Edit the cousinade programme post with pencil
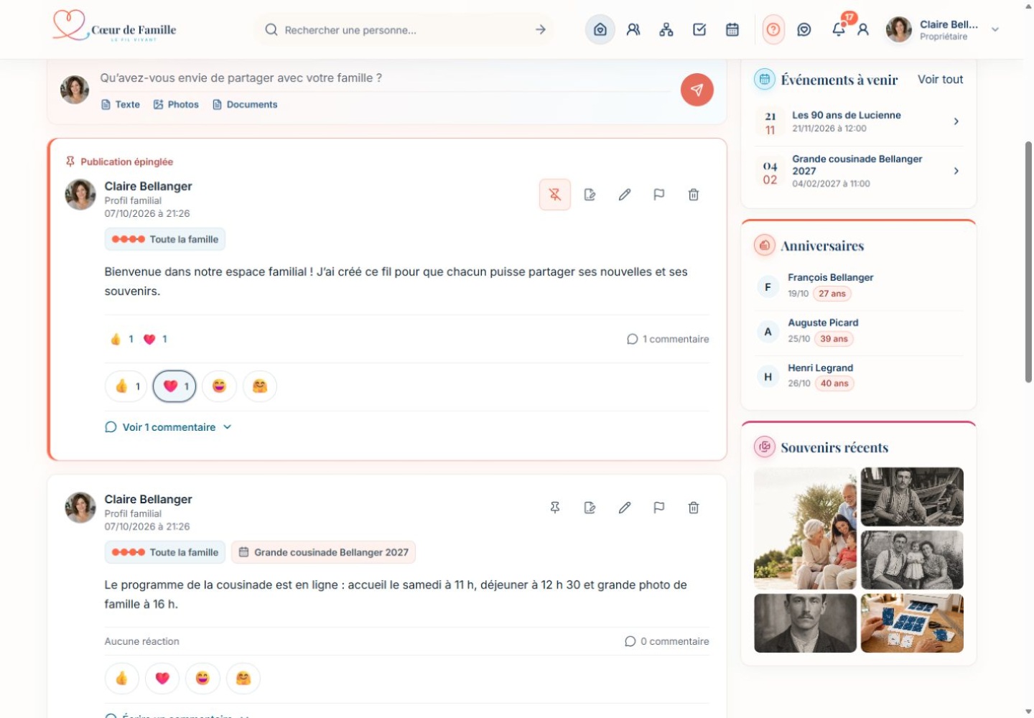The image size is (1034, 718). click(x=625, y=508)
